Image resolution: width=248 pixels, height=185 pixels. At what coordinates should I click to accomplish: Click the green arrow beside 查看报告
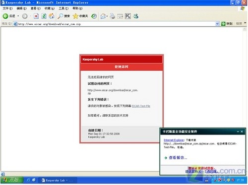166,158
